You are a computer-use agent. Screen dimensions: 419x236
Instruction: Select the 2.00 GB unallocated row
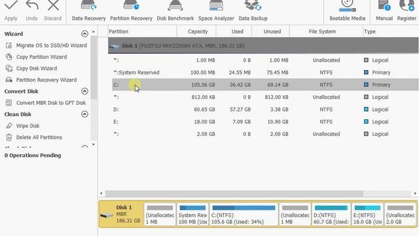point(265,134)
